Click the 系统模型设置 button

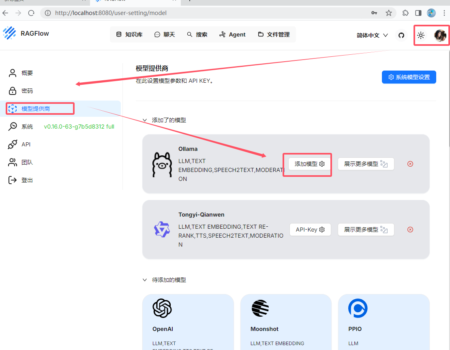pyautogui.click(x=409, y=77)
